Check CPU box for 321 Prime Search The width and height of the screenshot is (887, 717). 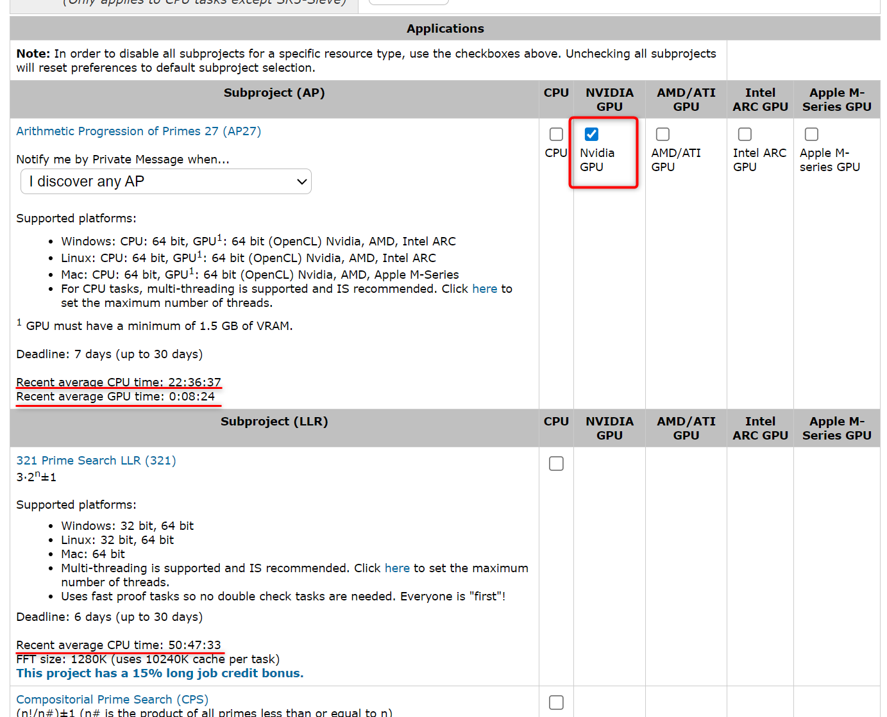click(x=556, y=463)
